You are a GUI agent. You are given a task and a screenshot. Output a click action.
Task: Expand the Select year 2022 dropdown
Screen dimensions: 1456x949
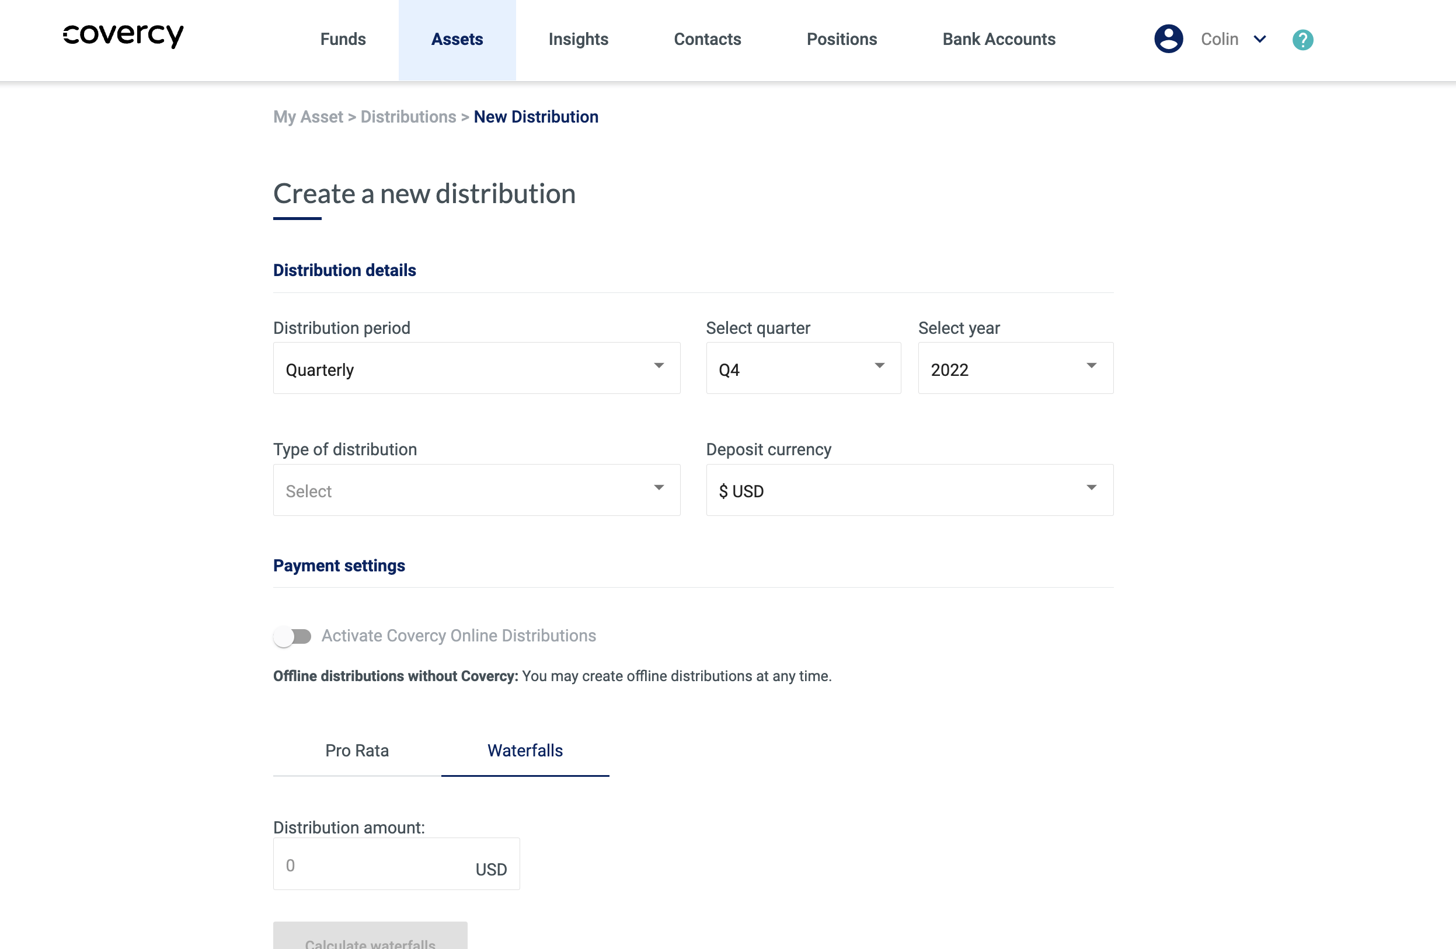click(1015, 368)
